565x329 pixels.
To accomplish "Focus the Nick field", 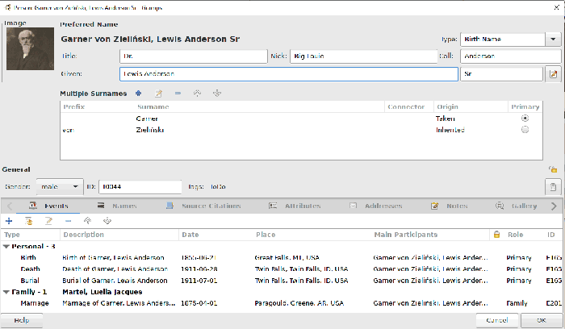I will [x=363, y=56].
